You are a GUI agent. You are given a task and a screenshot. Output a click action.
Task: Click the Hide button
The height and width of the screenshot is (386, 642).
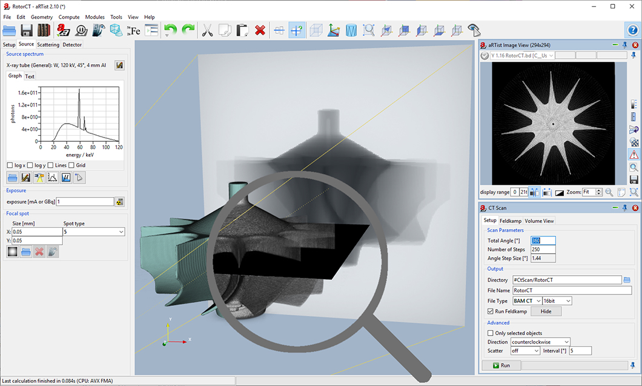[546, 311]
